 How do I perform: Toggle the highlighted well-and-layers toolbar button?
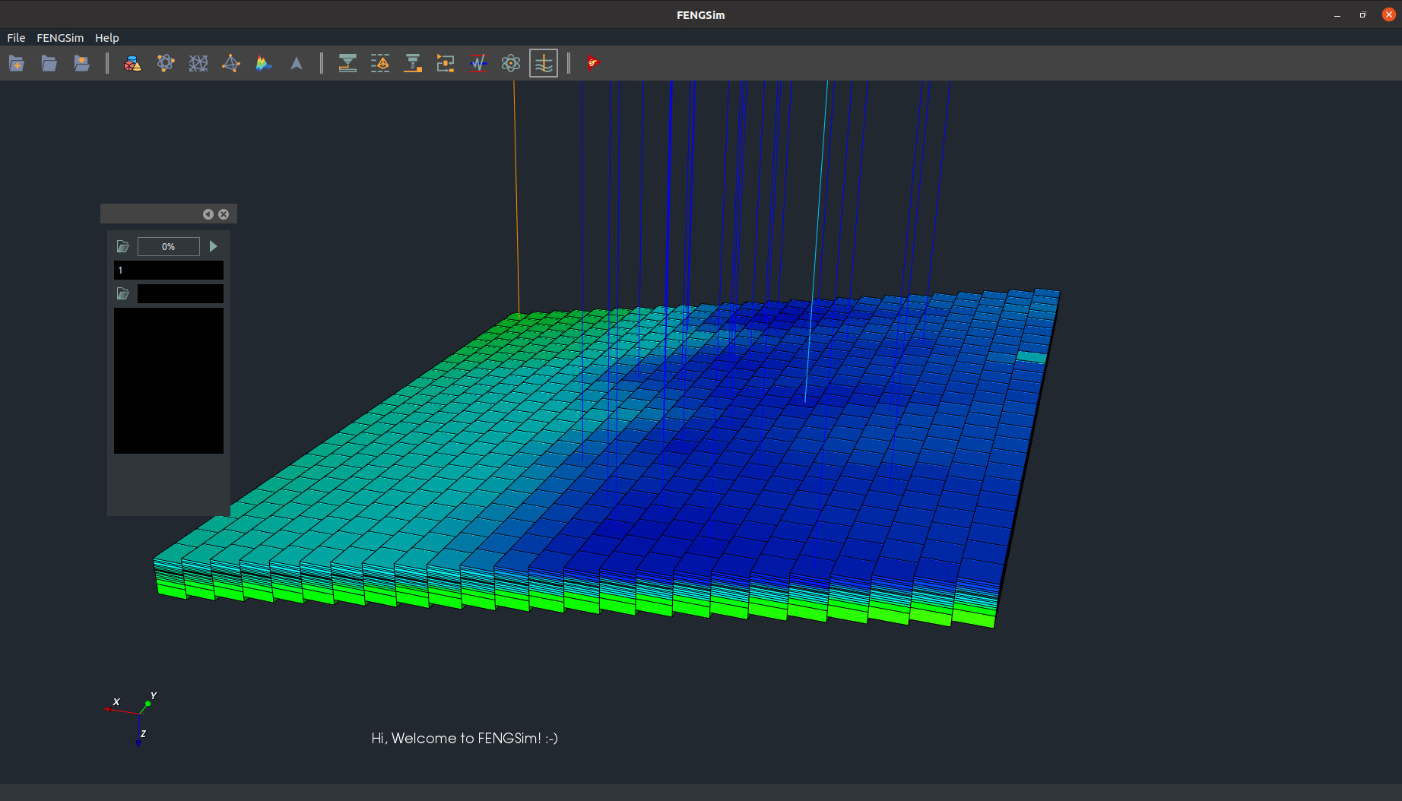(544, 64)
